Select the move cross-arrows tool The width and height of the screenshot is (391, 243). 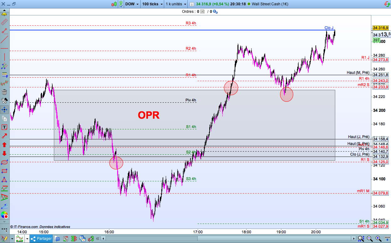click(x=4, y=110)
